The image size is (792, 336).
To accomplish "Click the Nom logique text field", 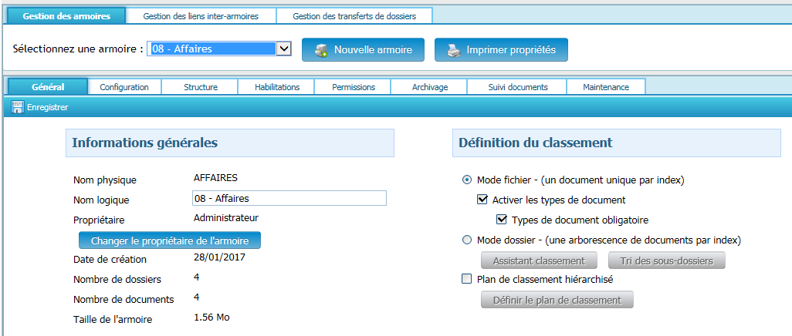I will tap(289, 199).
